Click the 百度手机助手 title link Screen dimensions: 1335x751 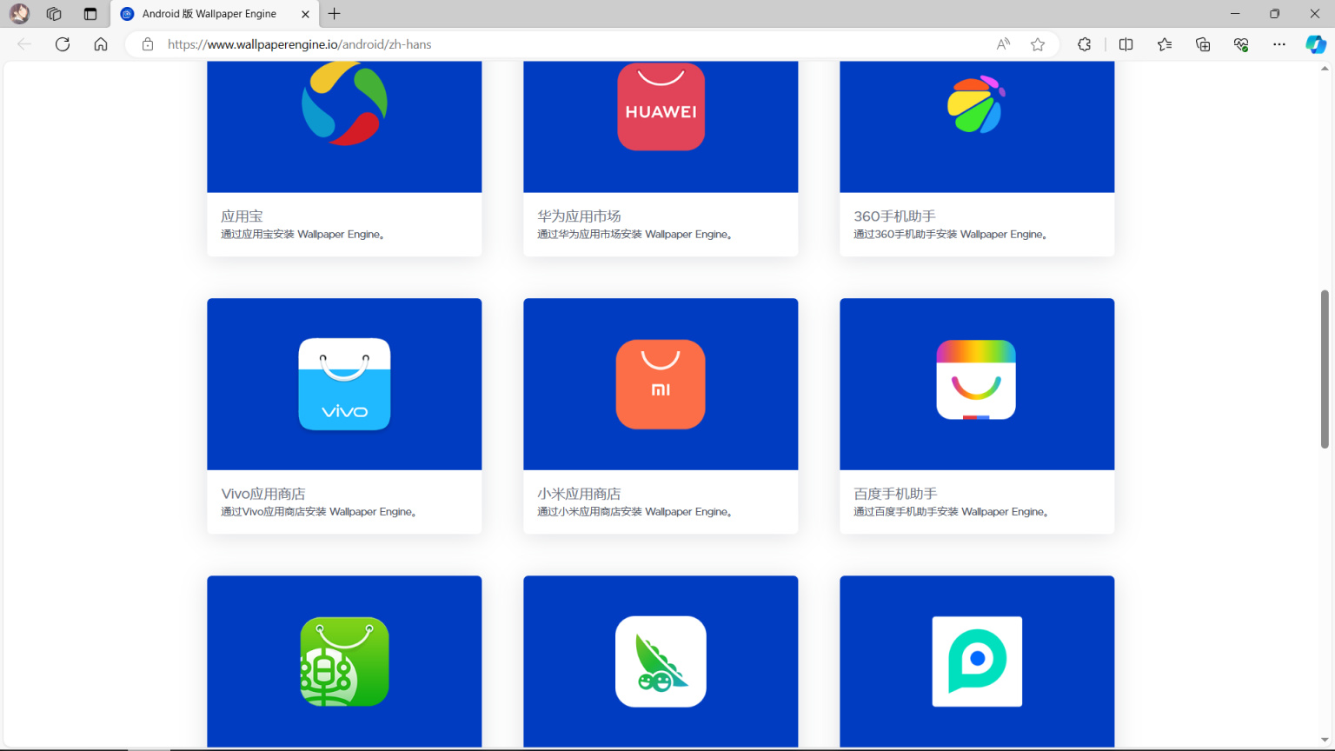(895, 494)
